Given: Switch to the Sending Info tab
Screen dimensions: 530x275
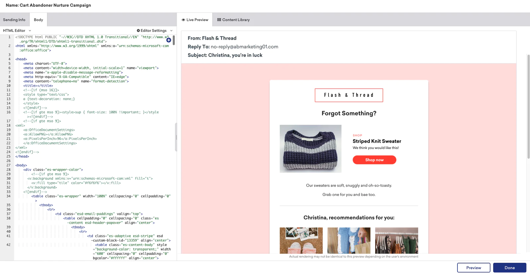Looking at the screenshot, I should (x=14, y=20).
